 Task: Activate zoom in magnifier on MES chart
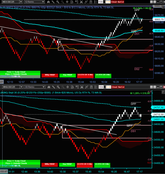(58, 2)
